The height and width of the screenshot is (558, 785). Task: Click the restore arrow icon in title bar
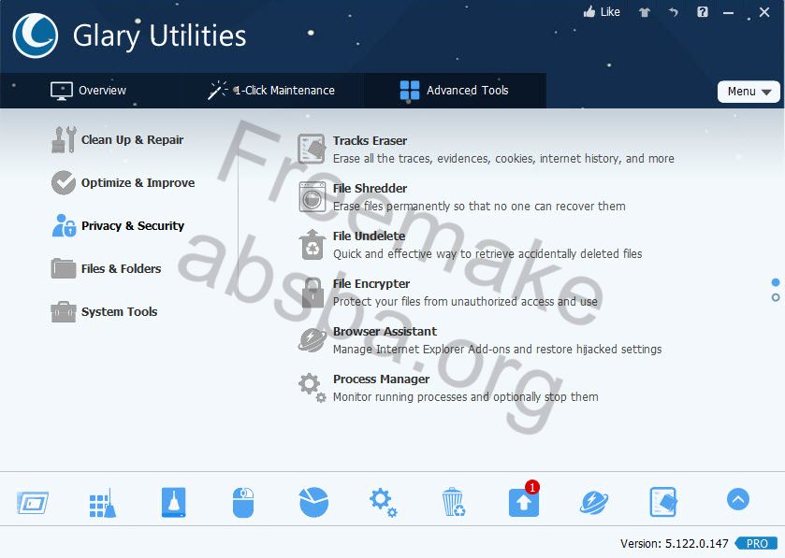pos(674,12)
